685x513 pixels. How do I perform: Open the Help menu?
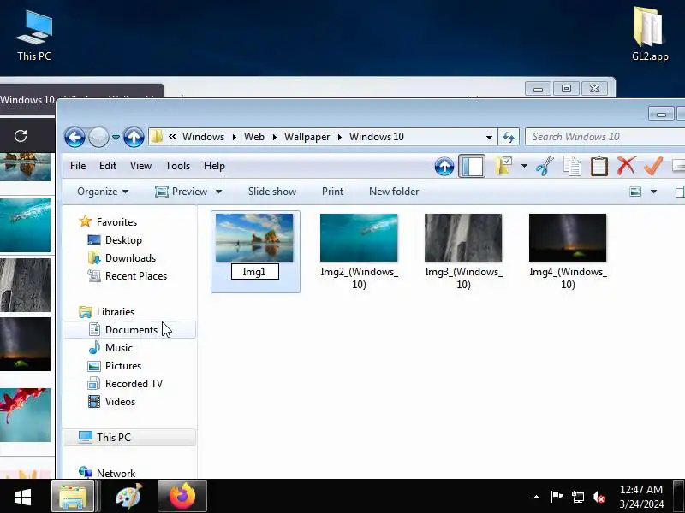tap(214, 166)
